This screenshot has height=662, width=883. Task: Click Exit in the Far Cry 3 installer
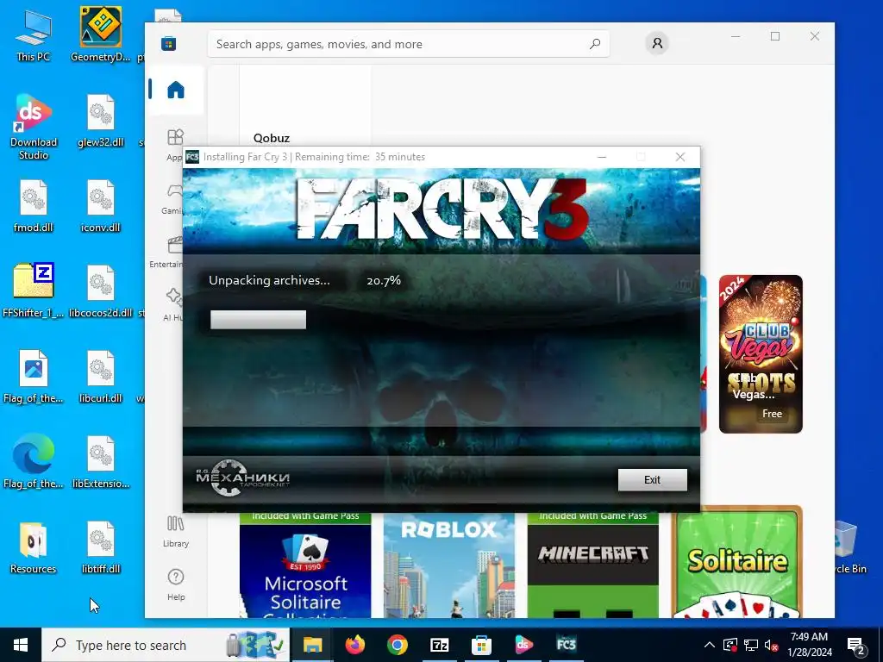(652, 479)
